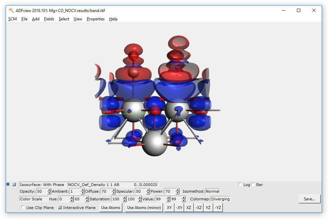Open the Colormap Diverging selector
Viewport: 329px width, 220px height.
tap(220, 199)
